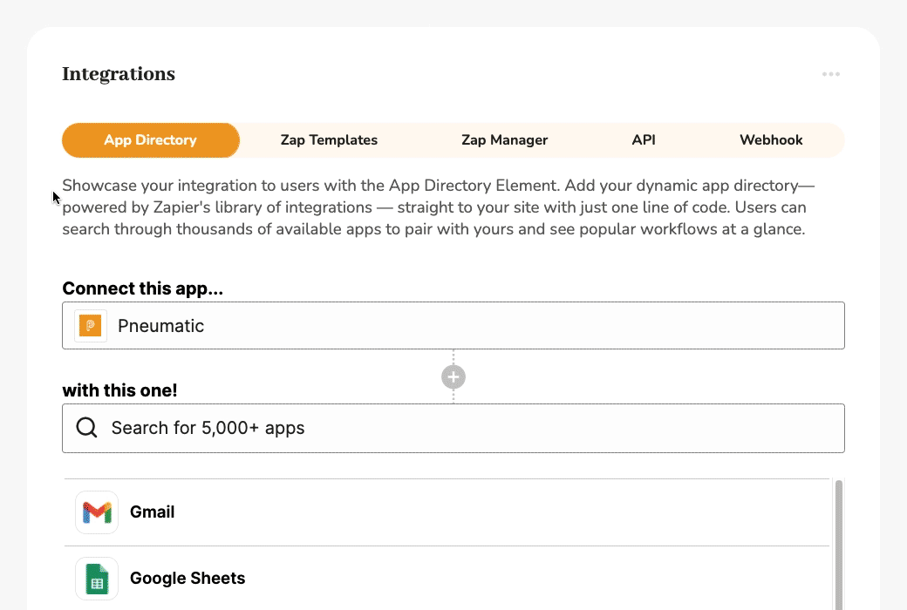The image size is (907, 610).
Task: Click the app list vertical scrollbar
Action: 839,544
